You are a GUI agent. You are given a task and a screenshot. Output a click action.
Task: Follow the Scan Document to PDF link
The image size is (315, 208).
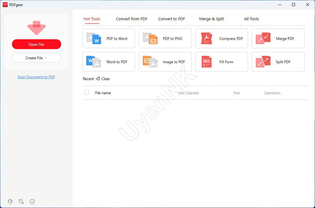click(36, 77)
